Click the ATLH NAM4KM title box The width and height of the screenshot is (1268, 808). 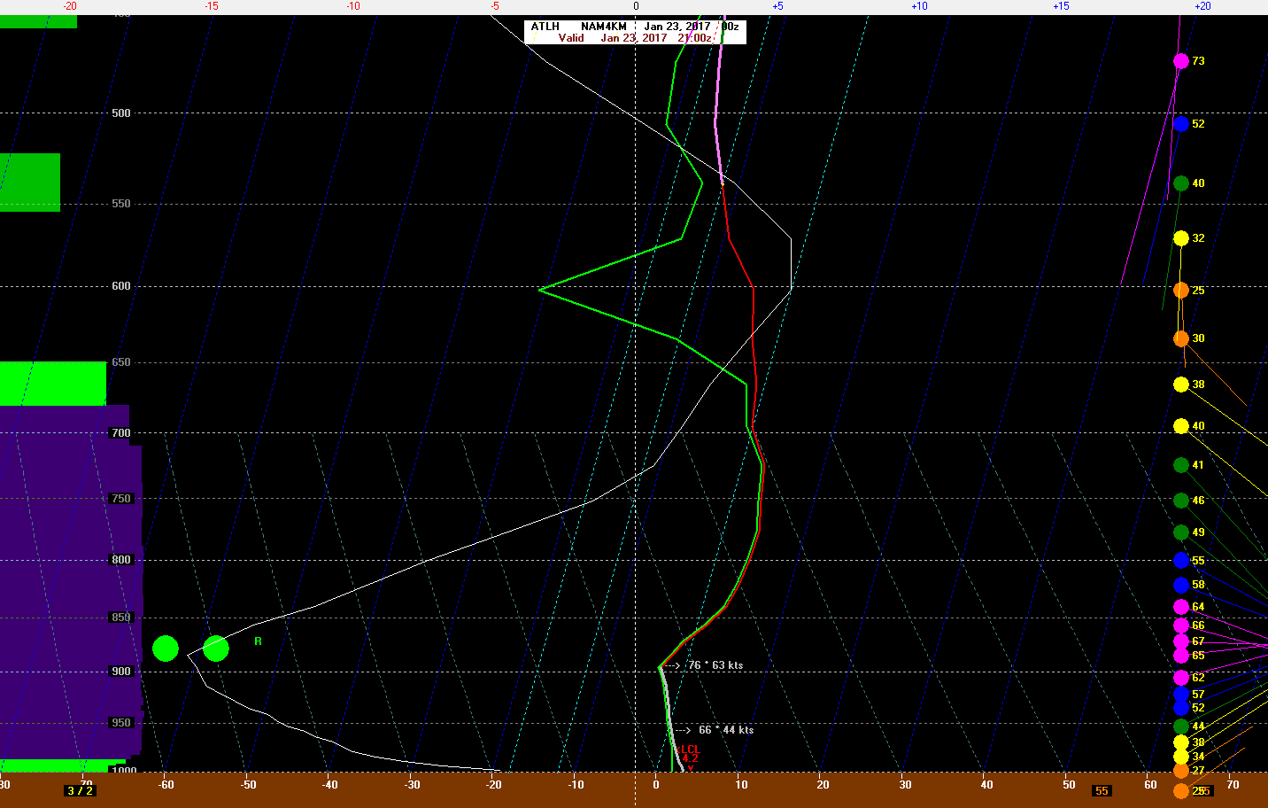click(x=634, y=32)
